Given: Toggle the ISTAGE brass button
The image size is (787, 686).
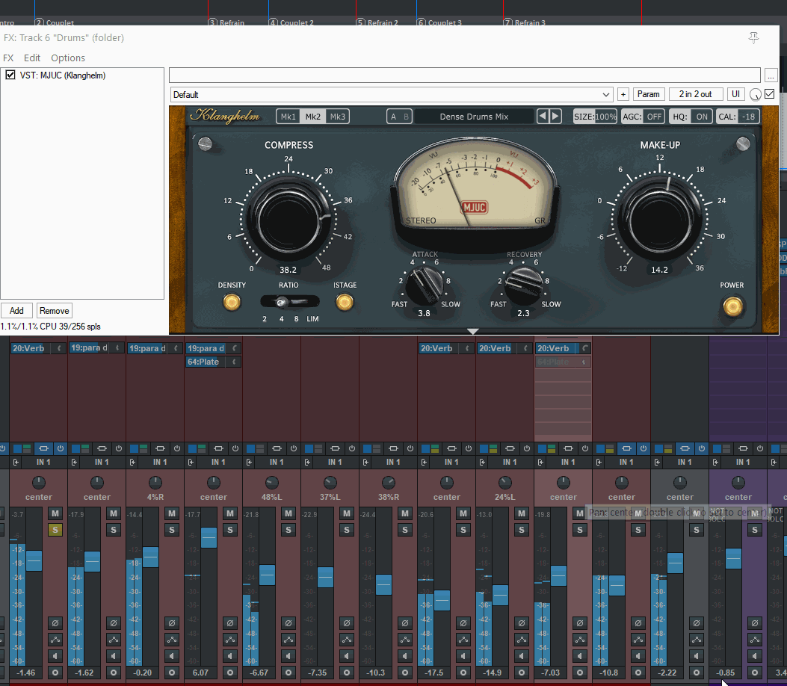Looking at the screenshot, I should tap(345, 302).
